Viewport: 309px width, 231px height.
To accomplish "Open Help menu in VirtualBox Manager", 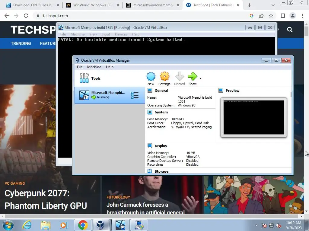I will [x=110, y=67].
